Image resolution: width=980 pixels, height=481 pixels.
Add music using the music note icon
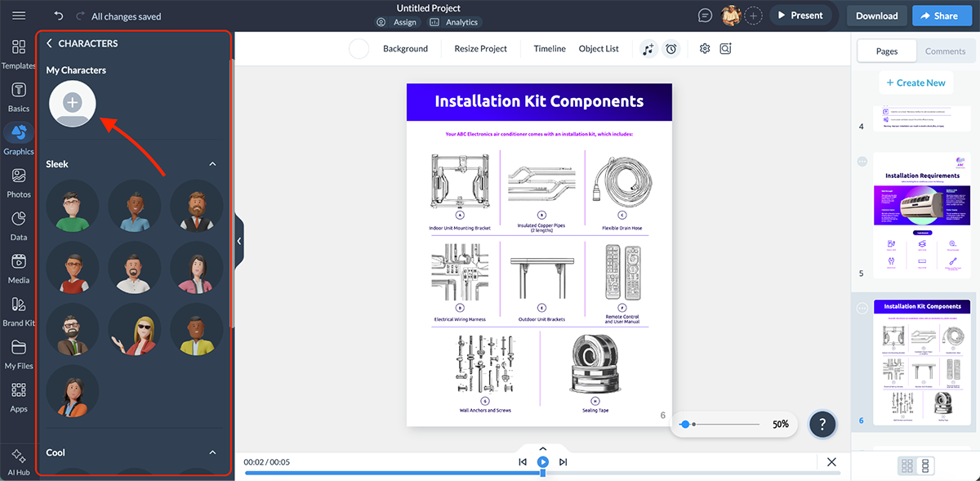tap(648, 49)
